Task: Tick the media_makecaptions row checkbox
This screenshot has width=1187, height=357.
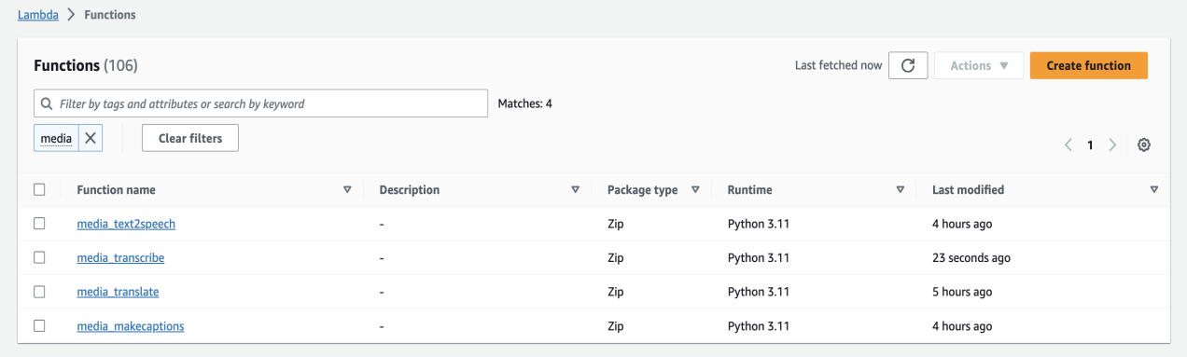Action: click(39, 325)
